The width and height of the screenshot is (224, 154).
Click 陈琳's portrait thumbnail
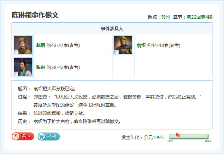tap(23, 67)
